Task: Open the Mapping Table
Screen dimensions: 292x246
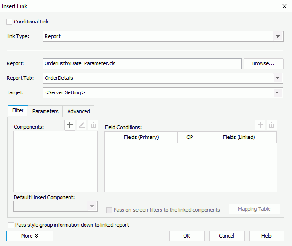Action: [254, 209]
